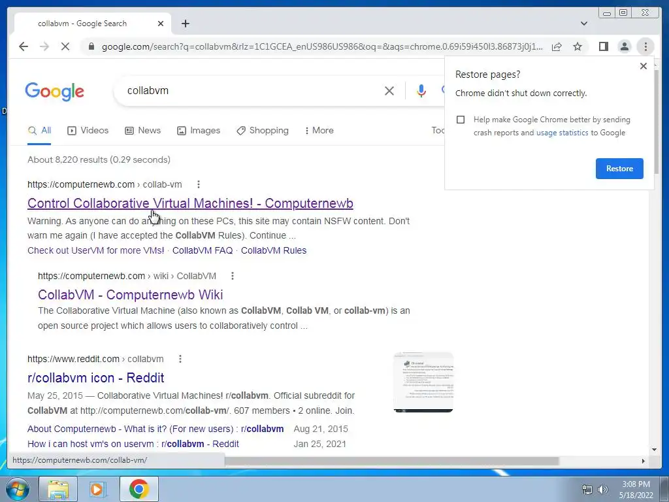Start voice search with microphone icon

click(421, 90)
